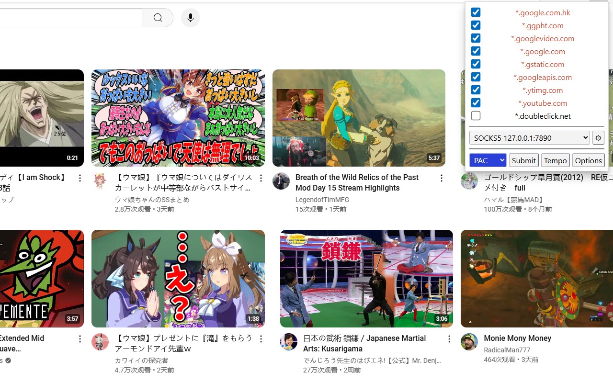Play the 10:03 ウマ娘 video thumbnail
The height and width of the screenshot is (383, 613).
178,118
